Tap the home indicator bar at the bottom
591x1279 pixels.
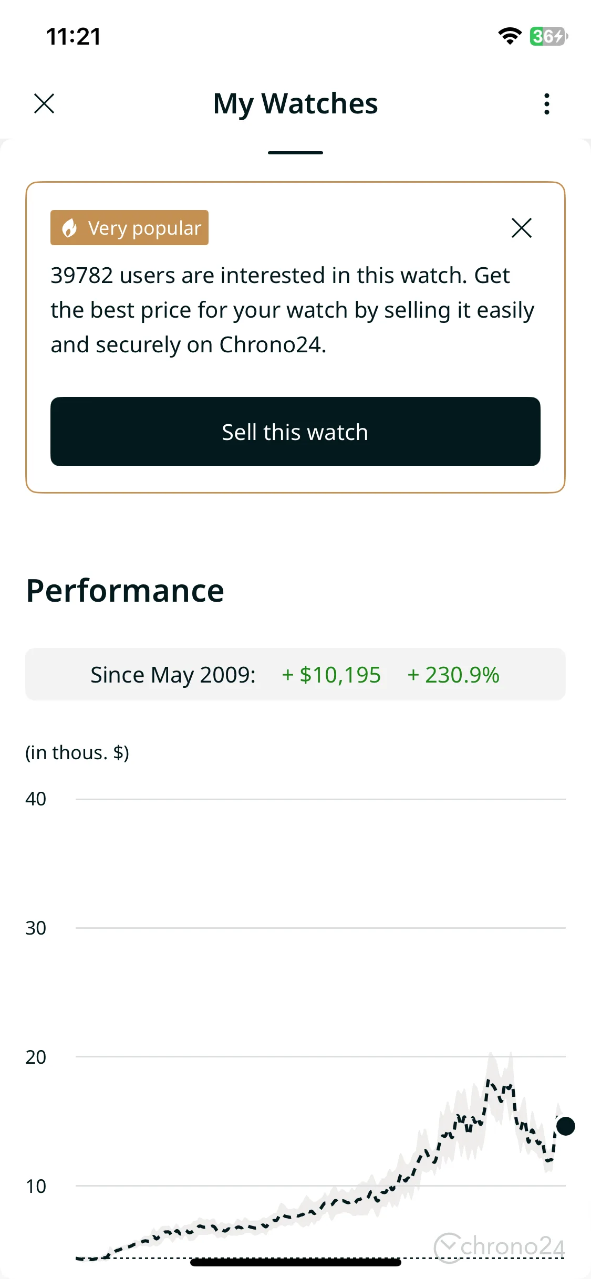295,1262
